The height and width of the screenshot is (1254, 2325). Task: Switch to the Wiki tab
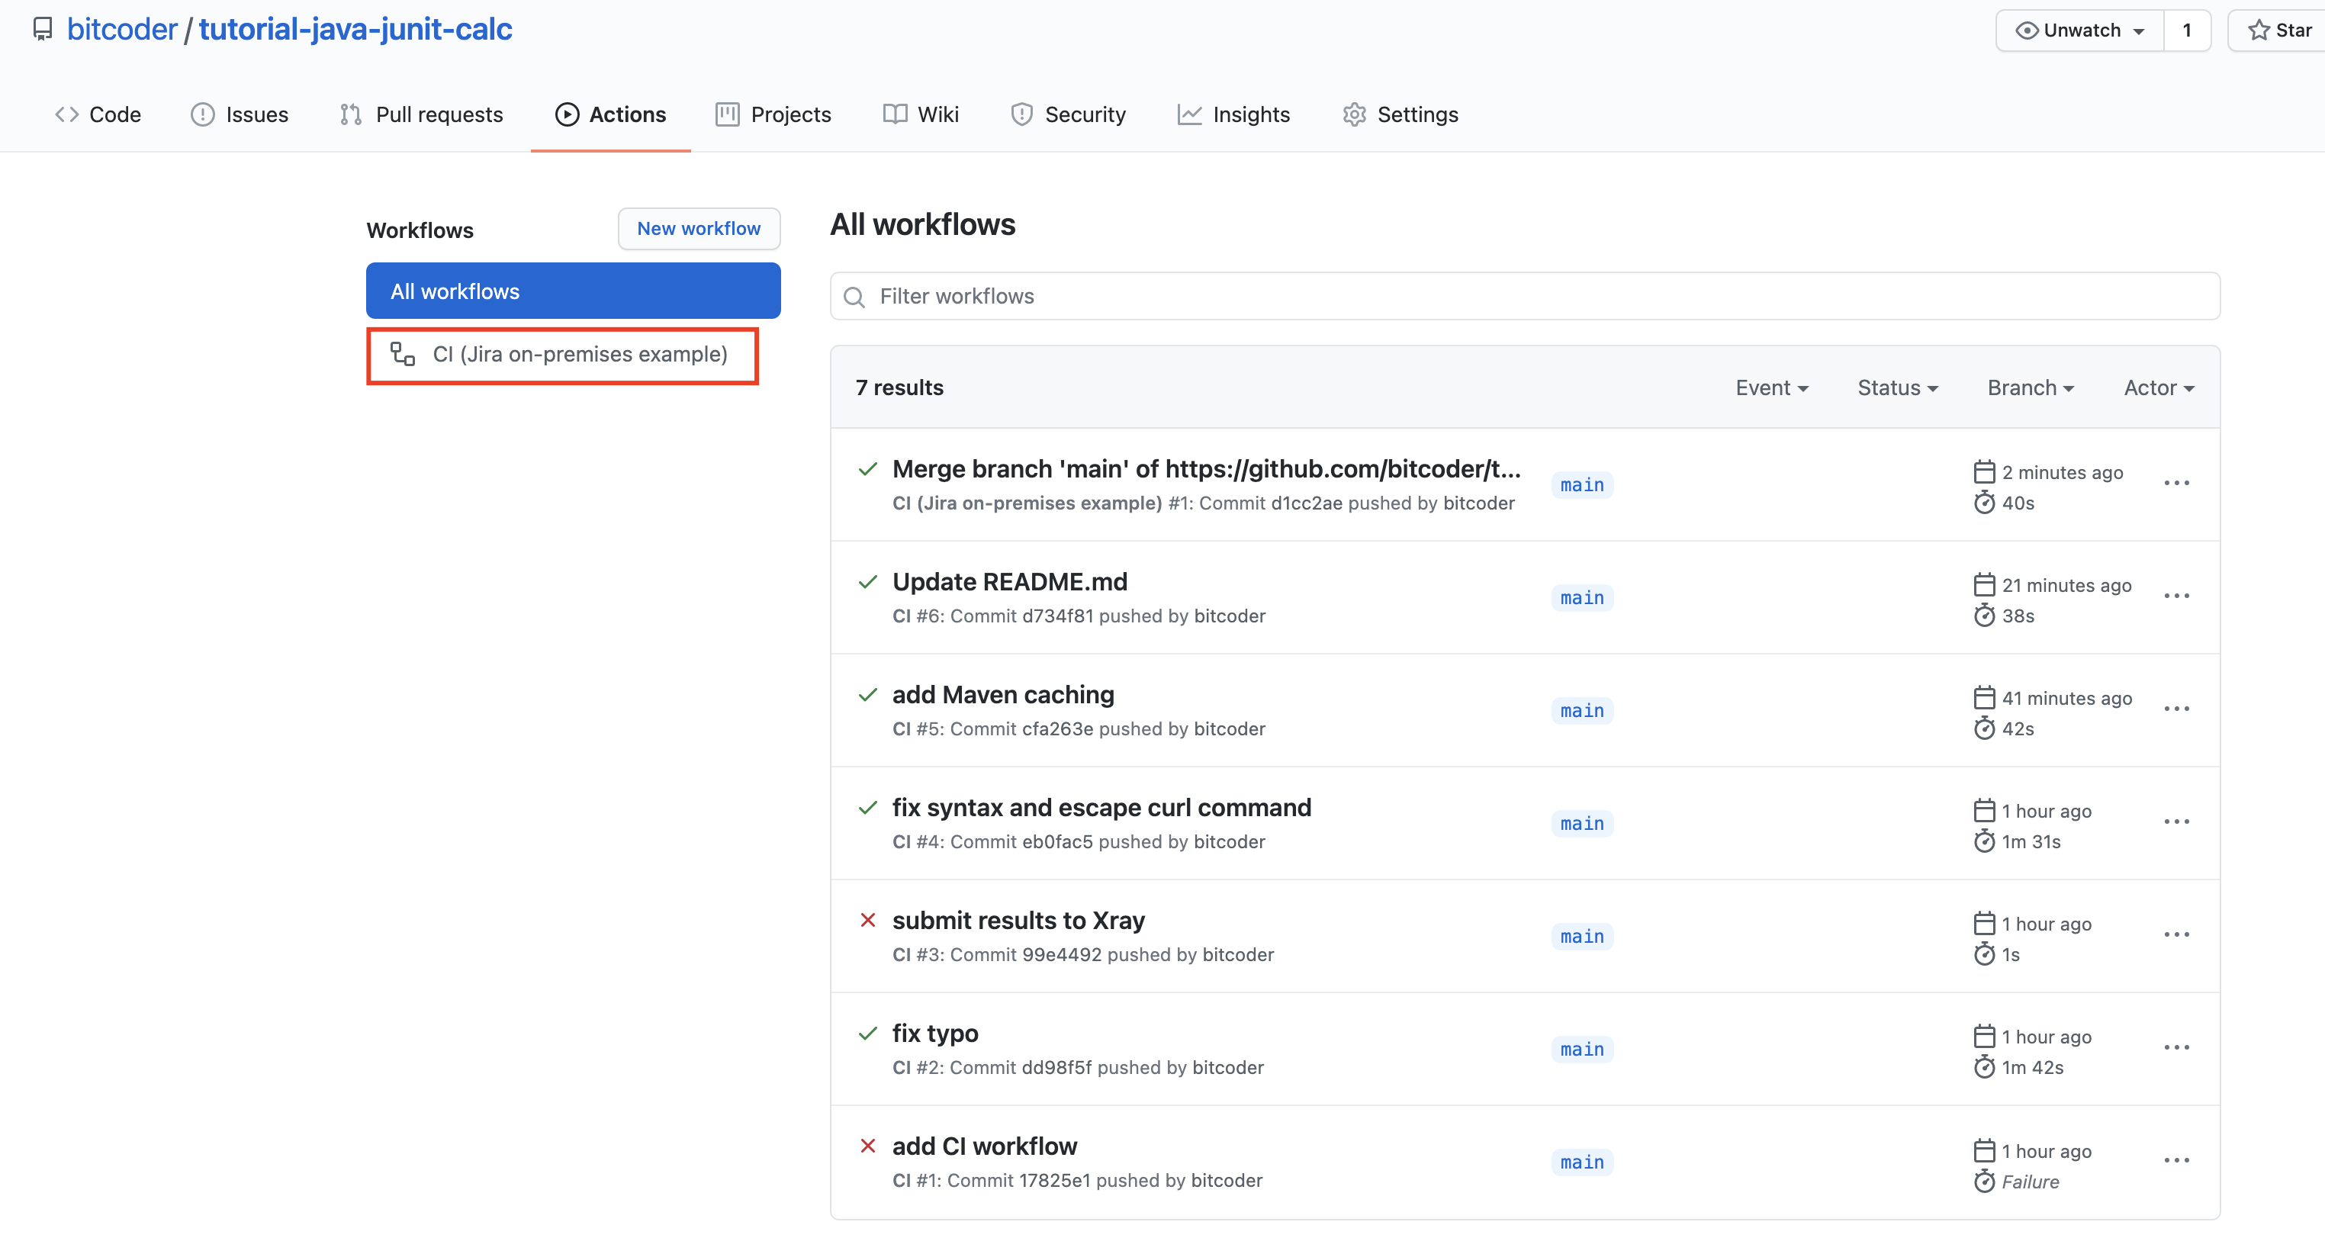pyautogui.click(x=921, y=114)
